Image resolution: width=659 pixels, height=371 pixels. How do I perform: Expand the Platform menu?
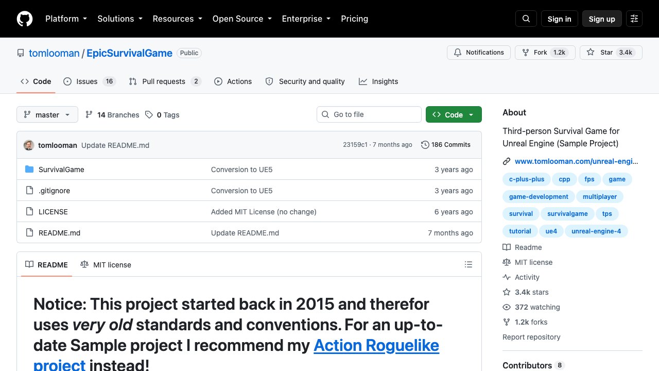[x=66, y=19]
